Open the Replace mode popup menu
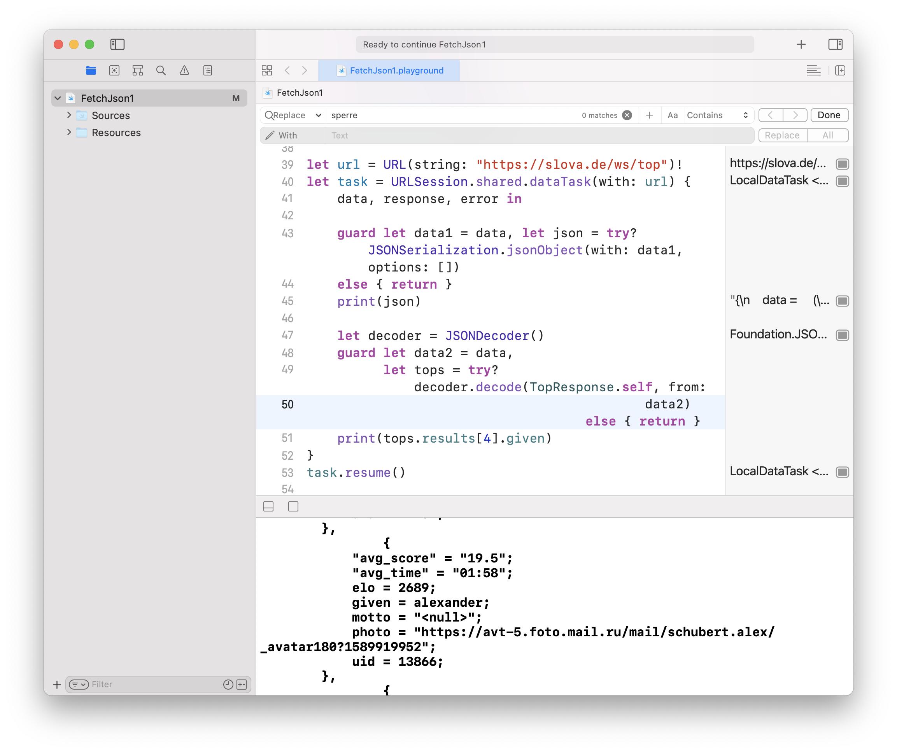Viewport: 897px width, 753px height. point(293,115)
